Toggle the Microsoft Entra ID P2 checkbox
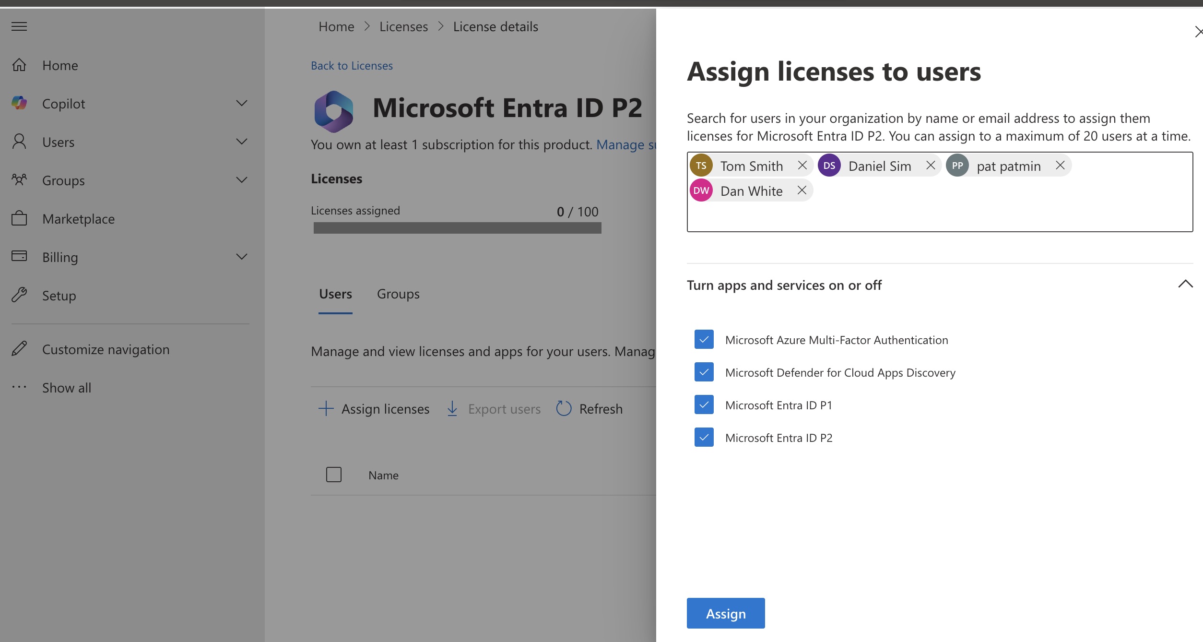Image resolution: width=1203 pixels, height=642 pixels. (x=704, y=437)
